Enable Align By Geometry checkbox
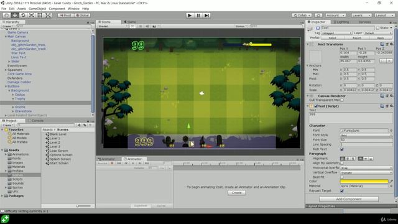This screenshot has height=224, width=398. pos(342,163)
